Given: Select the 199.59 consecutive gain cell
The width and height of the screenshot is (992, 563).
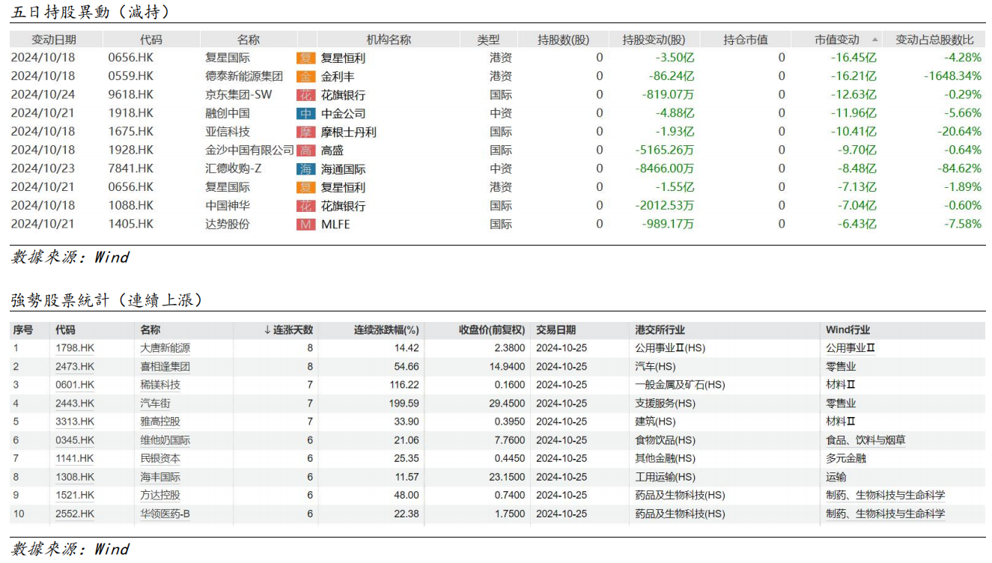Looking at the screenshot, I should pos(404,404).
